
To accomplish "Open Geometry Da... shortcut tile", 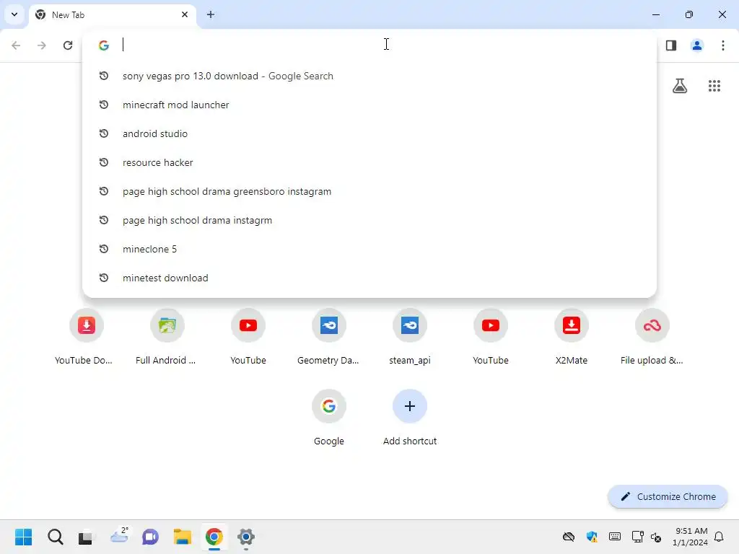I will tap(329, 336).
